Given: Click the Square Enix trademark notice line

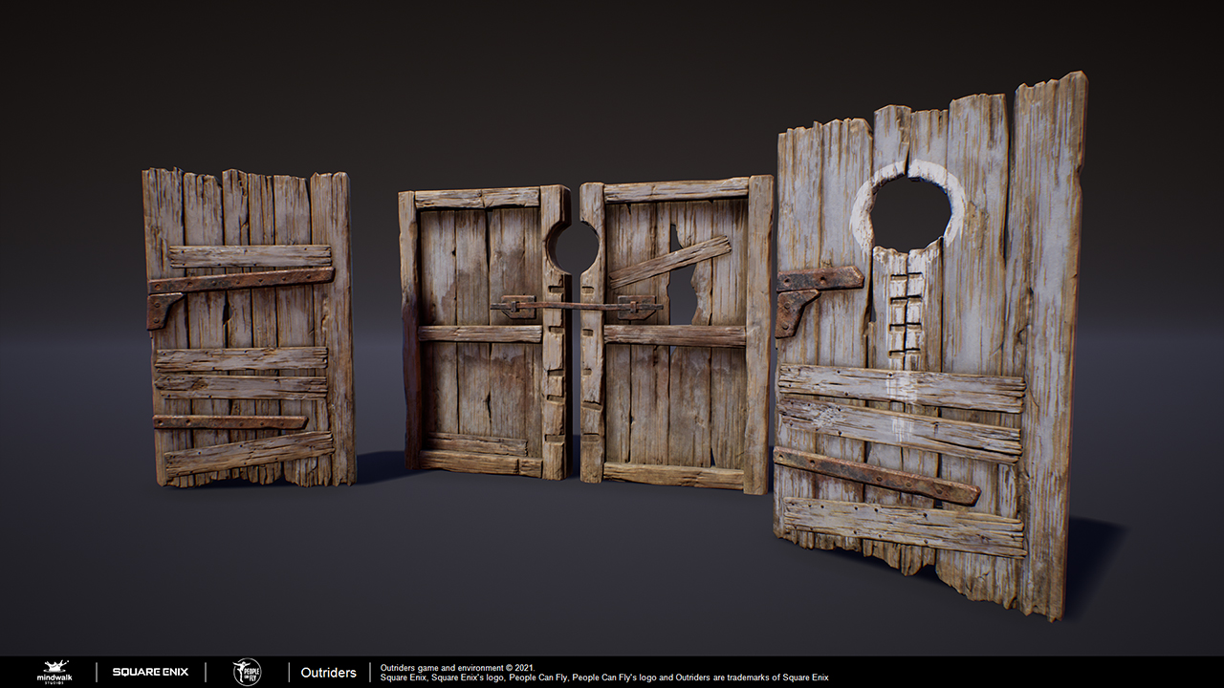Looking at the screenshot, I should (x=604, y=677).
